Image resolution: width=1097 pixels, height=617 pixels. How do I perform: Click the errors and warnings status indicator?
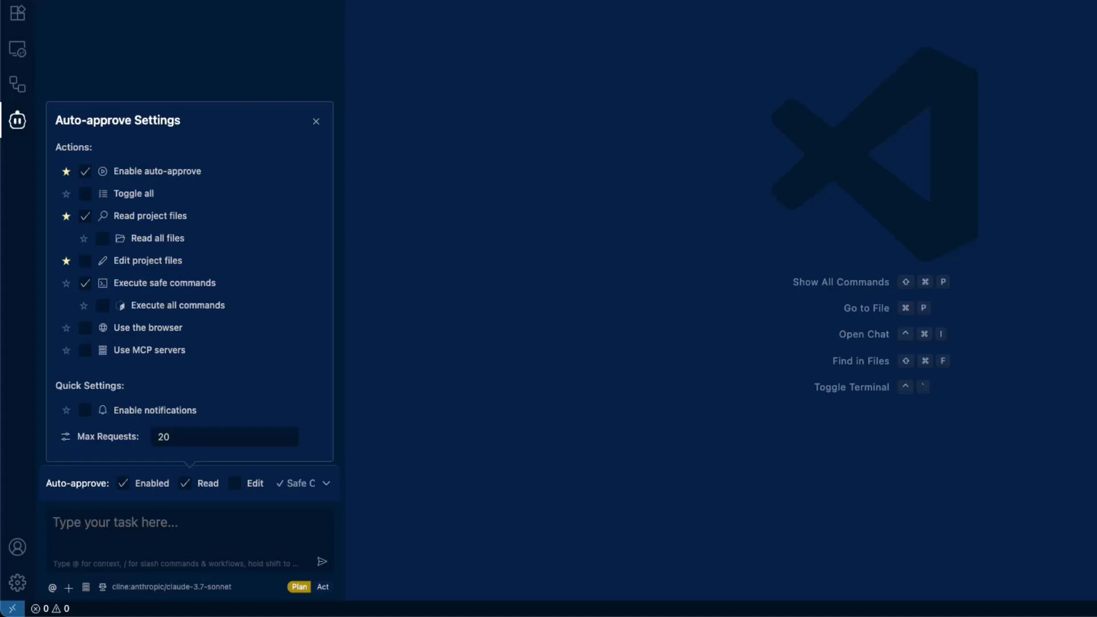click(50, 608)
